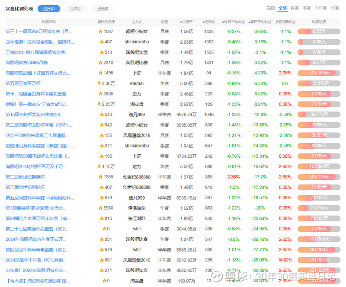
Task: Click the total assets value 5.52亿
Action: tap(186, 166)
